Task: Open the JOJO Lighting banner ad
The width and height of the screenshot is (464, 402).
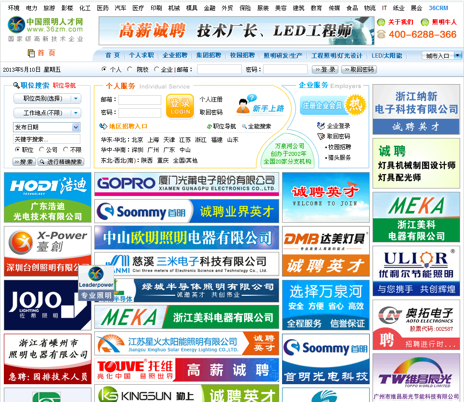Action: click(48, 305)
